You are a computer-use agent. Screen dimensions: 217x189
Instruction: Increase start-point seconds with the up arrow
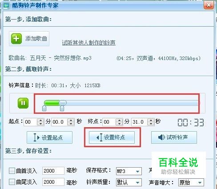pos(71,120)
